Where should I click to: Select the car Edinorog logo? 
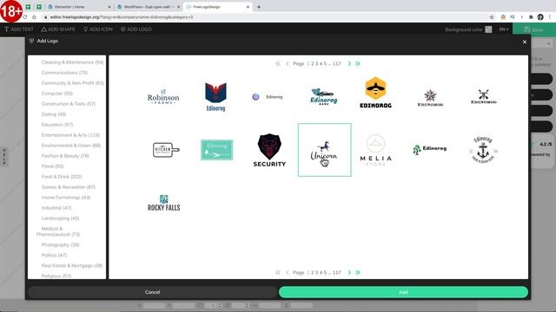(323, 96)
